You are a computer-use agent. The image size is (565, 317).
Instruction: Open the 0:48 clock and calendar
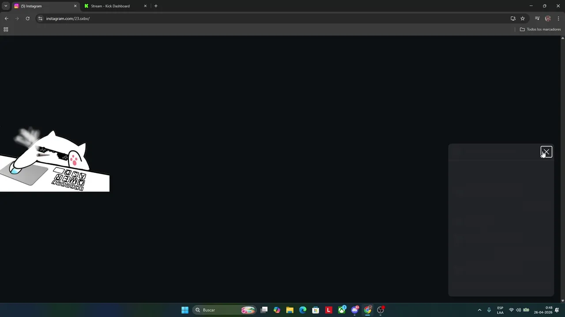pos(543,310)
